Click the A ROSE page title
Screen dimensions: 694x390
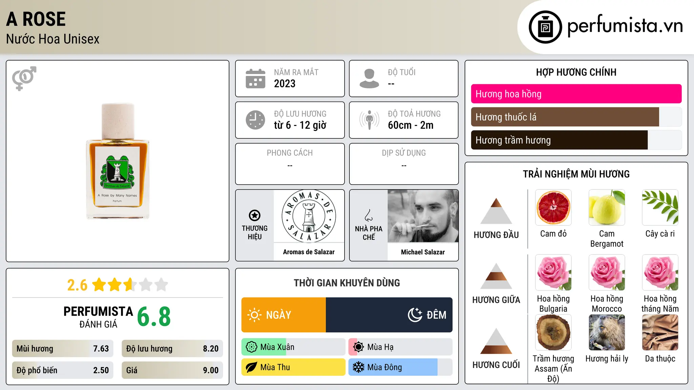36,19
